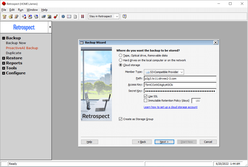The height and width of the screenshot is (167, 248).
Task: Expand the Configure section in the sidebar
Action: (x=3, y=73)
